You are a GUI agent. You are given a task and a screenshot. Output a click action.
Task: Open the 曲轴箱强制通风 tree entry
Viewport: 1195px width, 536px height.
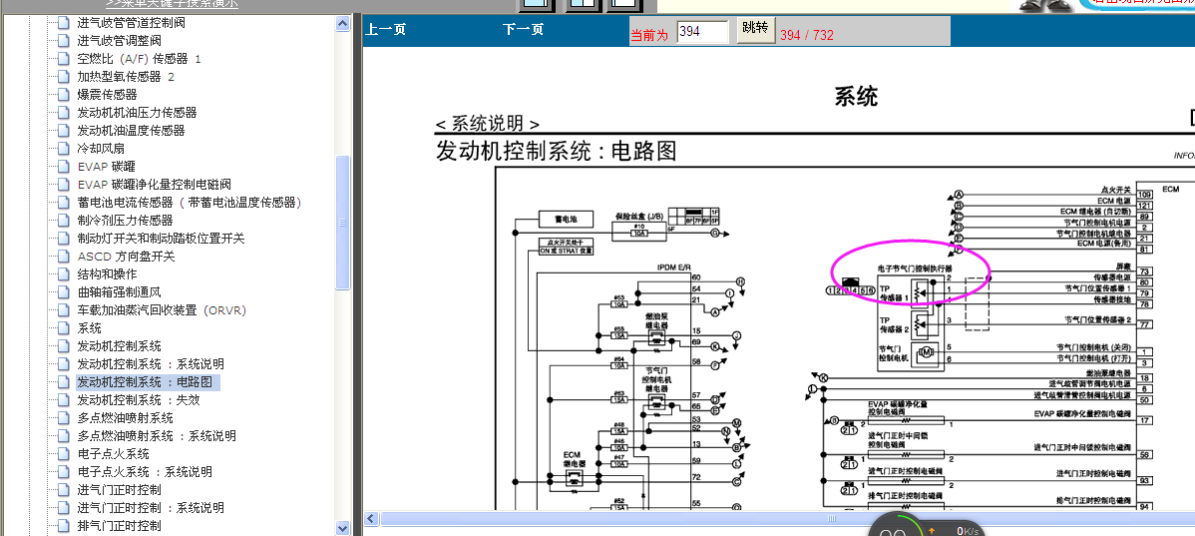point(119,292)
